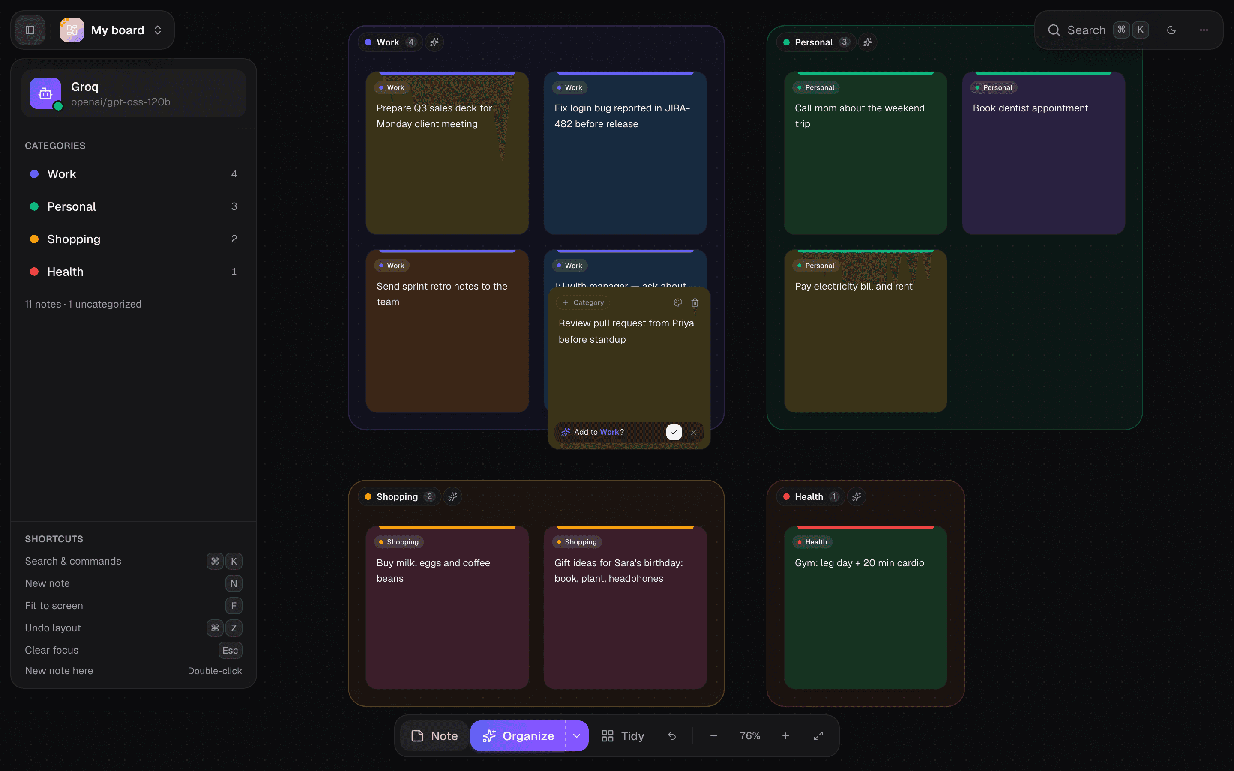The height and width of the screenshot is (771, 1234).
Task: Open the color palette on Priya note
Action: pos(678,302)
